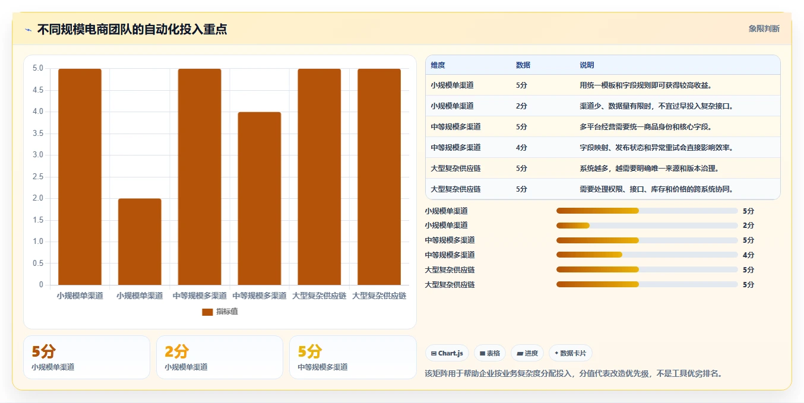Toggle the 指标值 legend label in chart

click(x=227, y=312)
